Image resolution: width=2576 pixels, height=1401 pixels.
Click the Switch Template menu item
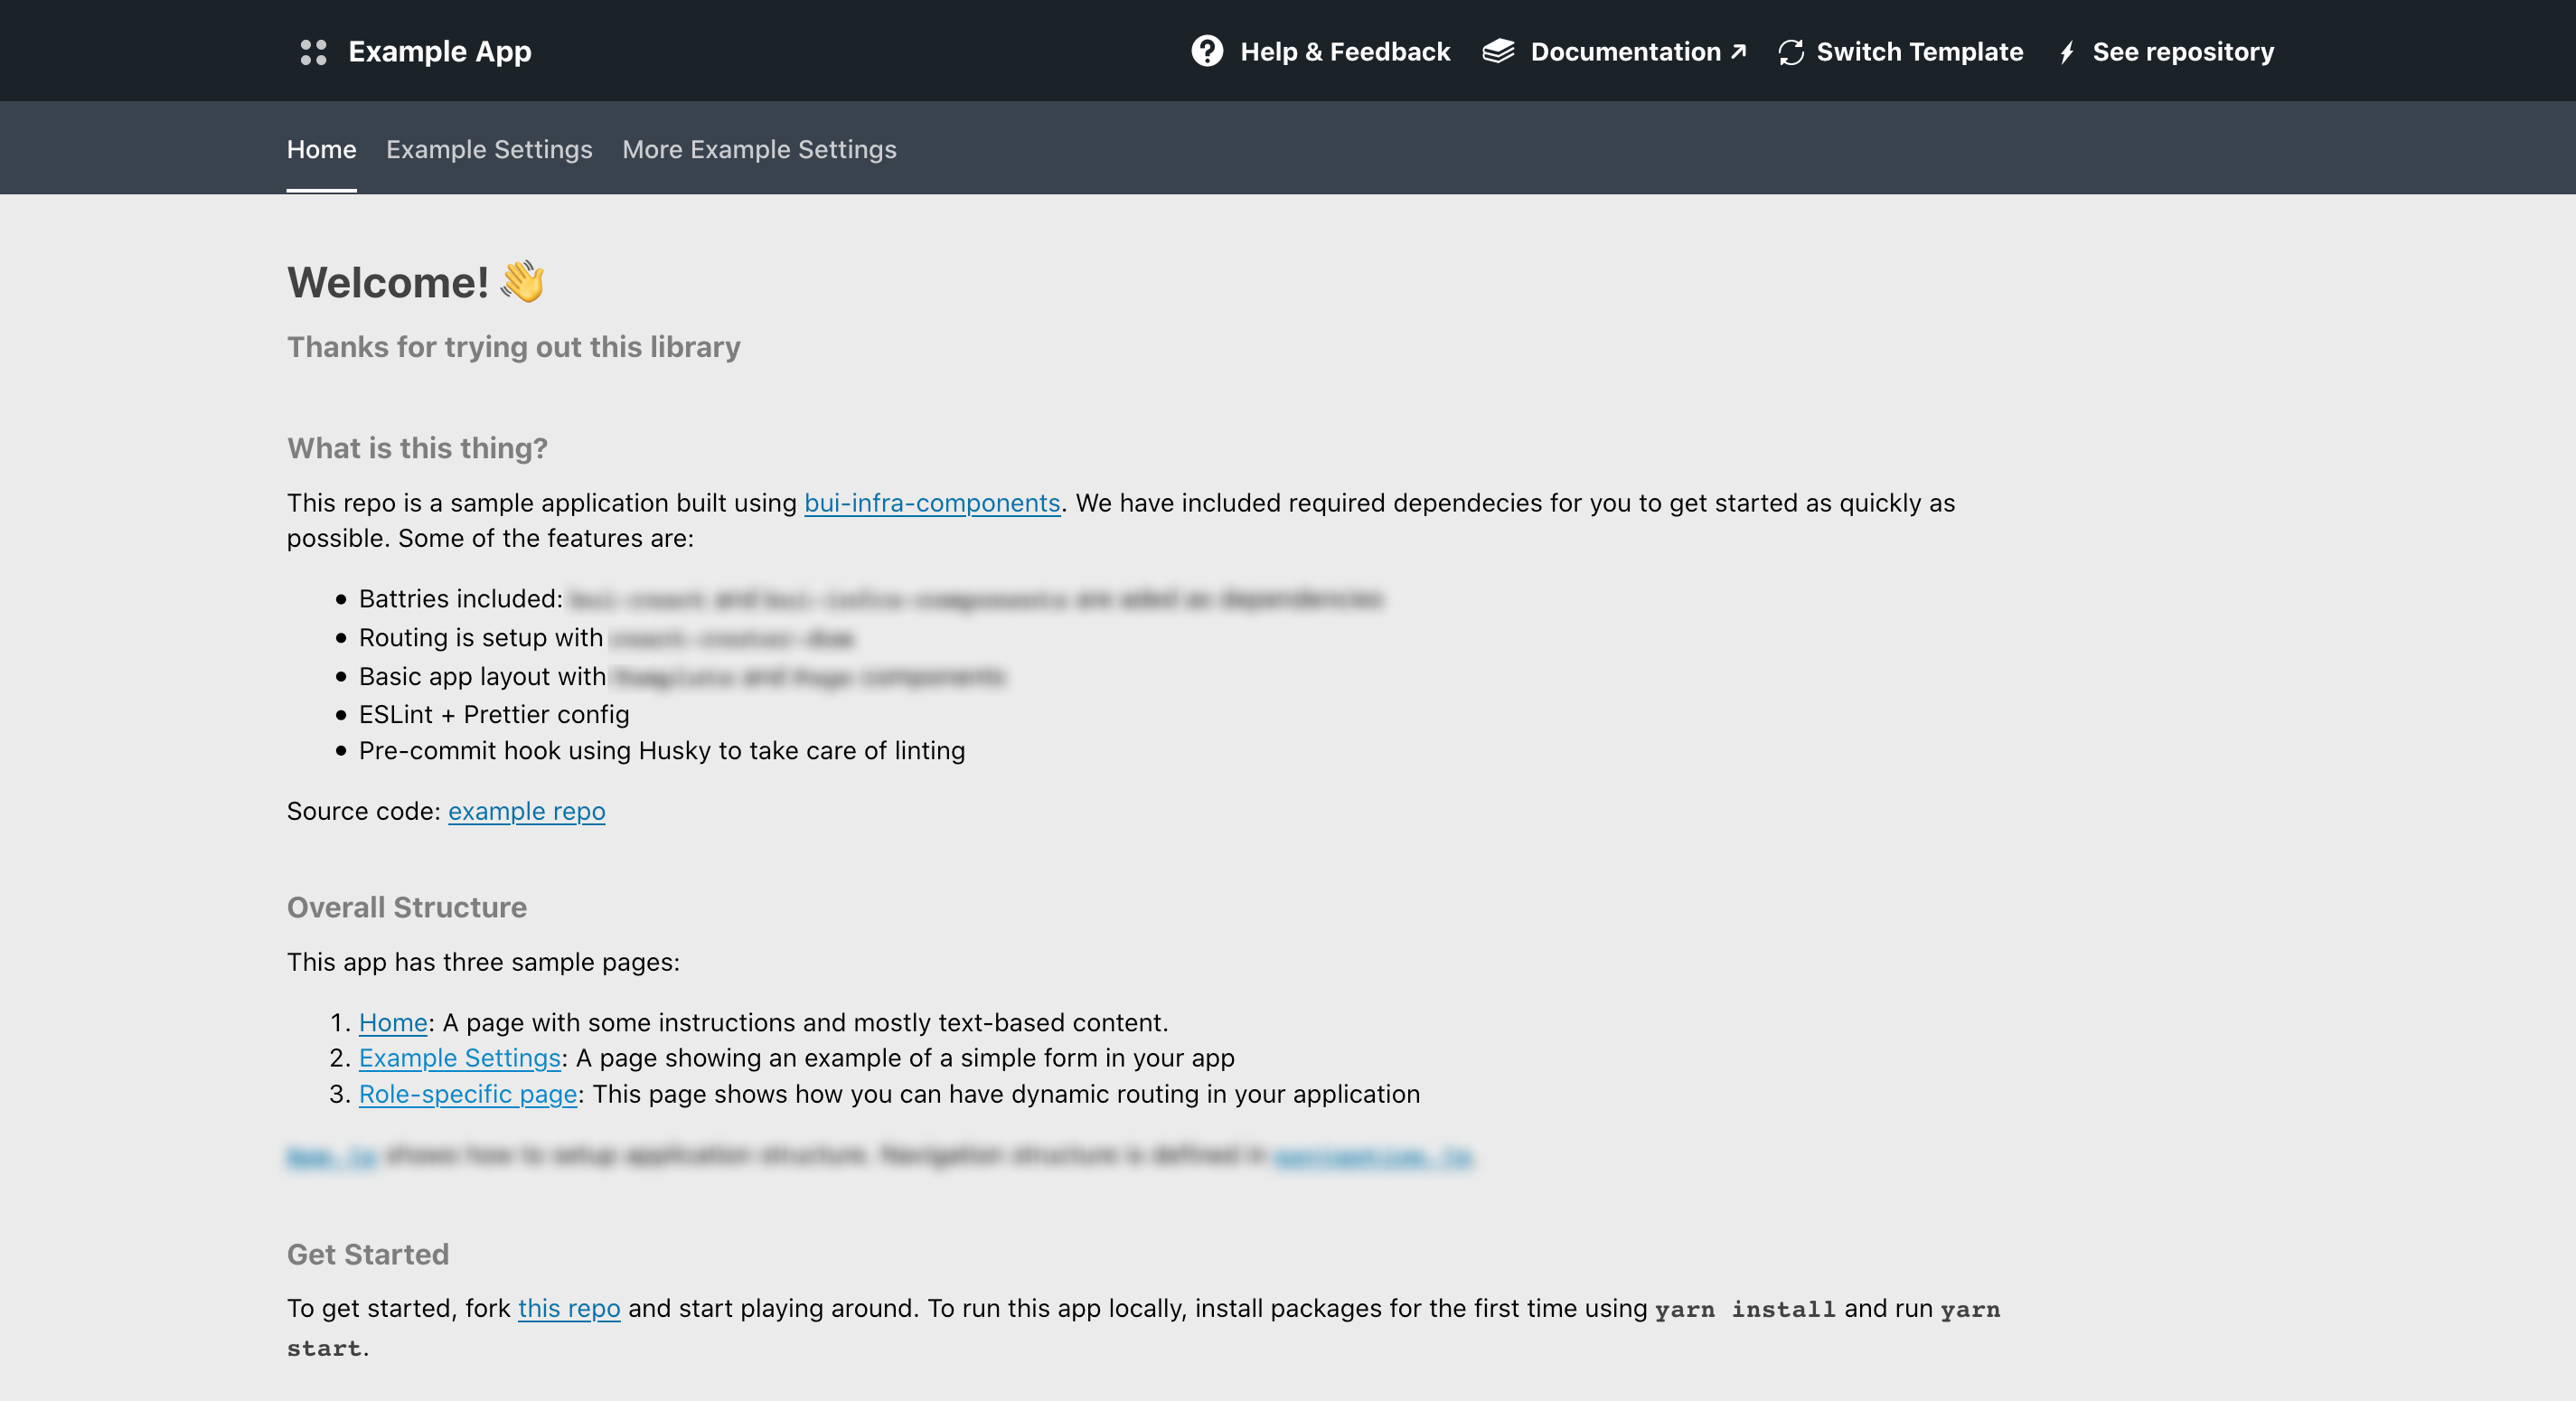[x=1900, y=50]
